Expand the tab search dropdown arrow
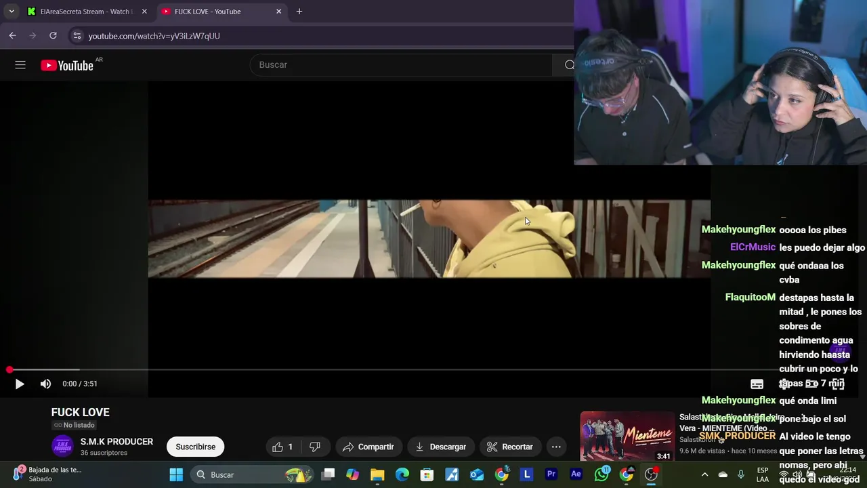Screen dimensions: 867x488 11,12
